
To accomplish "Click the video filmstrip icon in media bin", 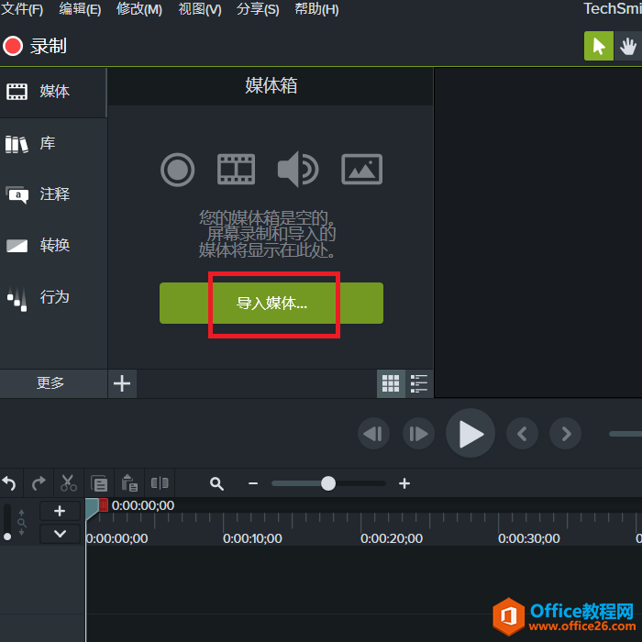I will coord(236,169).
